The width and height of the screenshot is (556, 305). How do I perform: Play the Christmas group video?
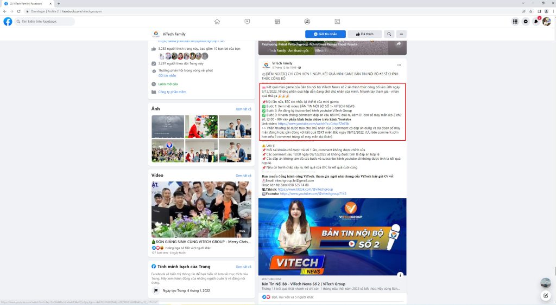(x=201, y=209)
